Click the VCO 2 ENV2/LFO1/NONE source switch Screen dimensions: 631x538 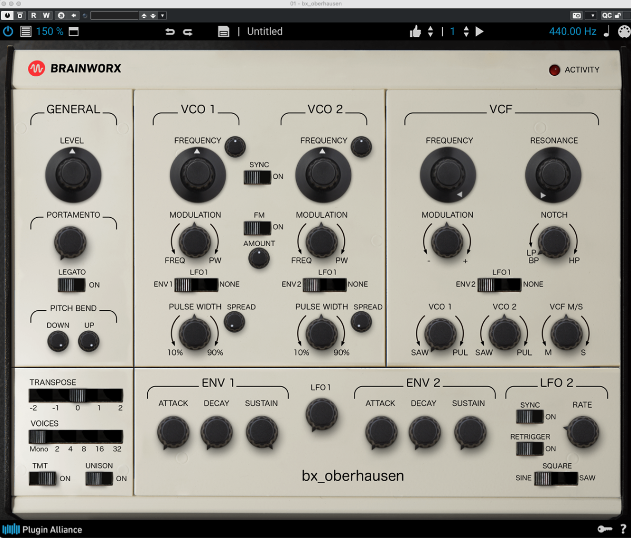pyautogui.click(x=324, y=285)
